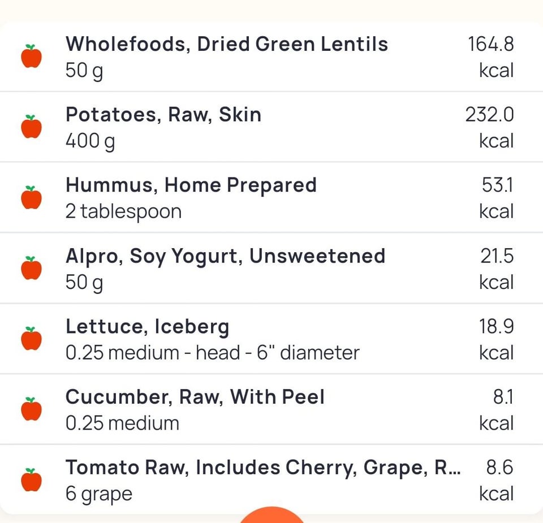543x523 pixels.
Task: Tap the apple icon next to Tomato Raw
Action: coord(32,480)
